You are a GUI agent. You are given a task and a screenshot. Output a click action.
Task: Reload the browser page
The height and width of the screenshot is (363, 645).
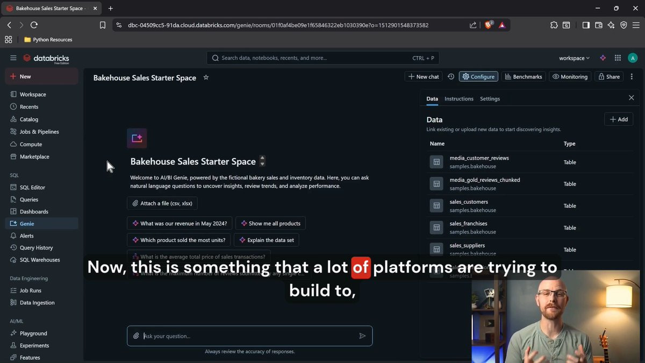point(34,25)
